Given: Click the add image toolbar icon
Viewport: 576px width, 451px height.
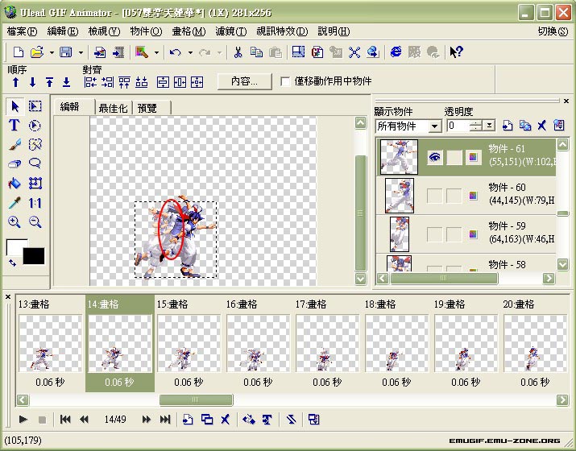Looking at the screenshot, I should click(100, 52).
